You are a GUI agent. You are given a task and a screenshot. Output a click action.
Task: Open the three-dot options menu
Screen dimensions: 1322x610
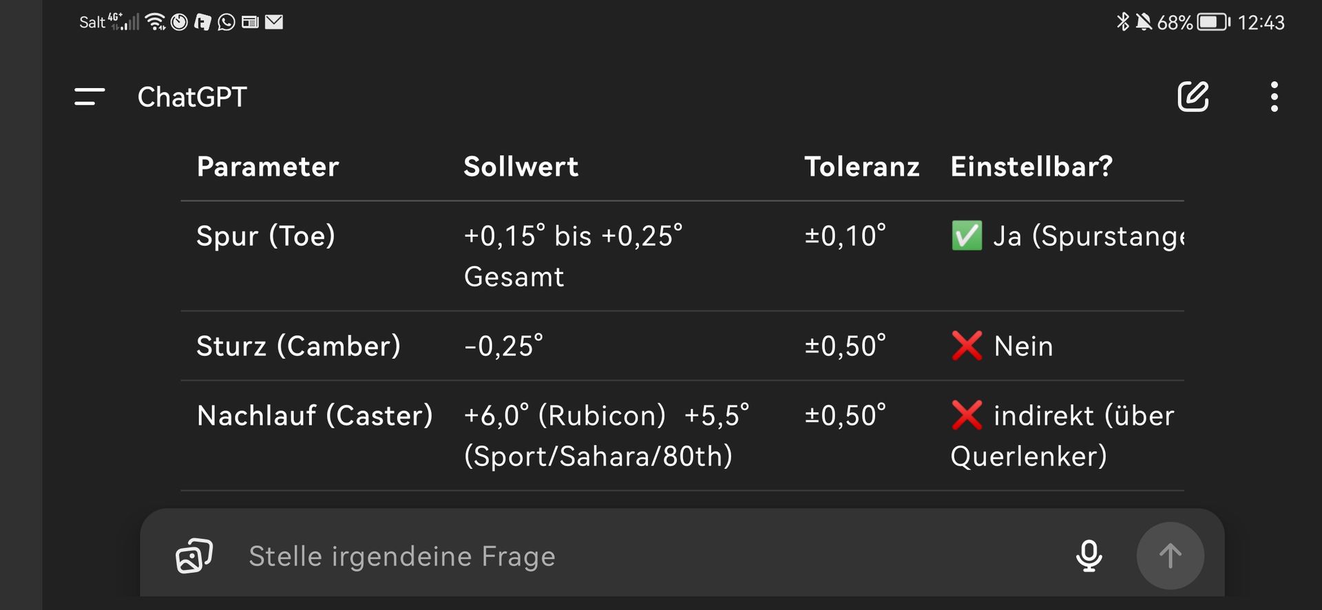(x=1274, y=97)
